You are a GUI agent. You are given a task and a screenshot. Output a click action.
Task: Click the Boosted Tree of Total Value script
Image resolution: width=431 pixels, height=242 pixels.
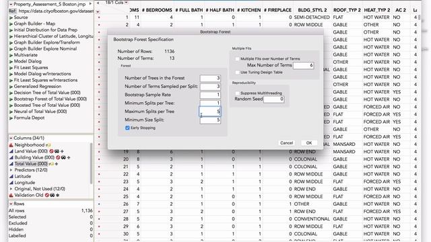(47, 106)
